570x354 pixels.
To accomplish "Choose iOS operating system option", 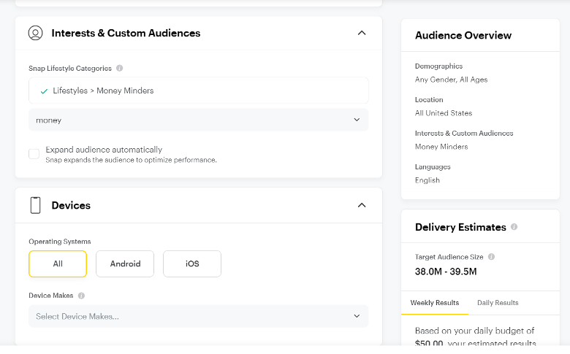I will click(192, 263).
